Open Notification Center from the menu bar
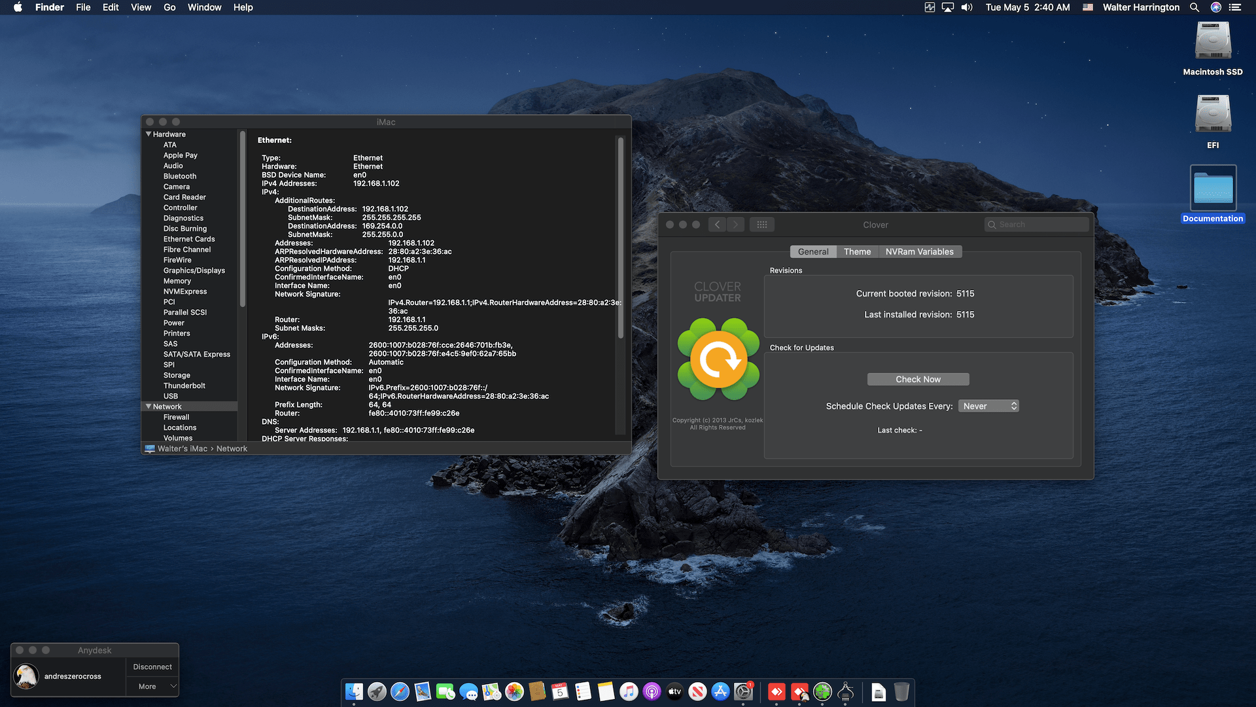1256x707 pixels. coord(1235,7)
